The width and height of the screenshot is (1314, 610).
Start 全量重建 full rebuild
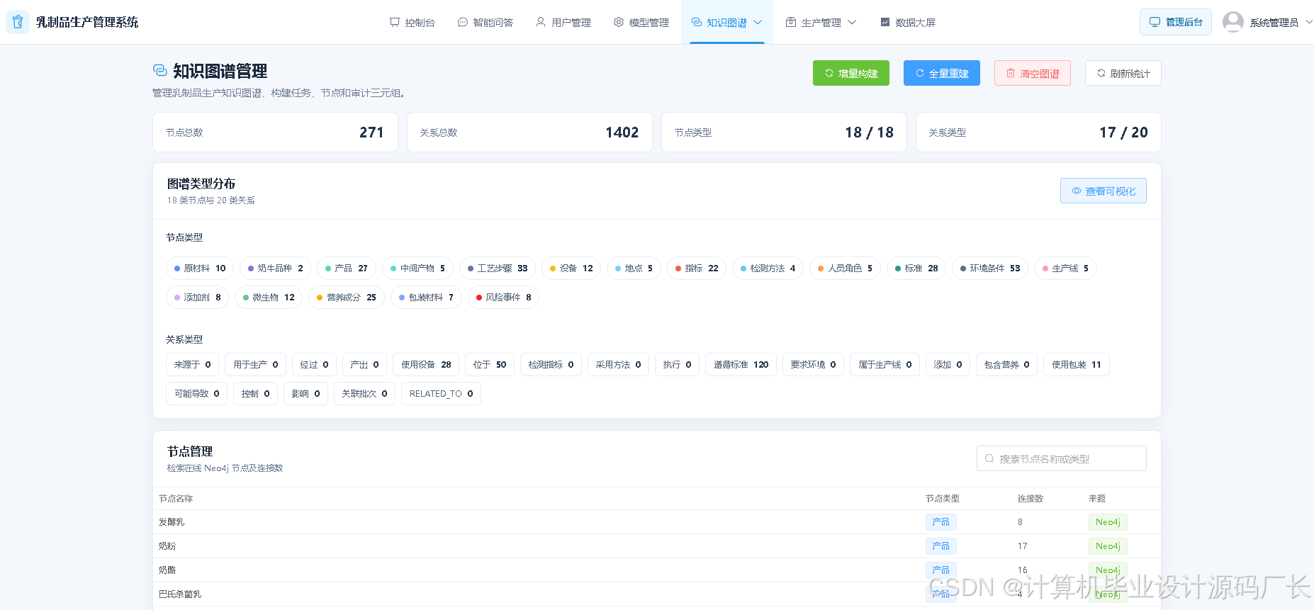point(942,73)
